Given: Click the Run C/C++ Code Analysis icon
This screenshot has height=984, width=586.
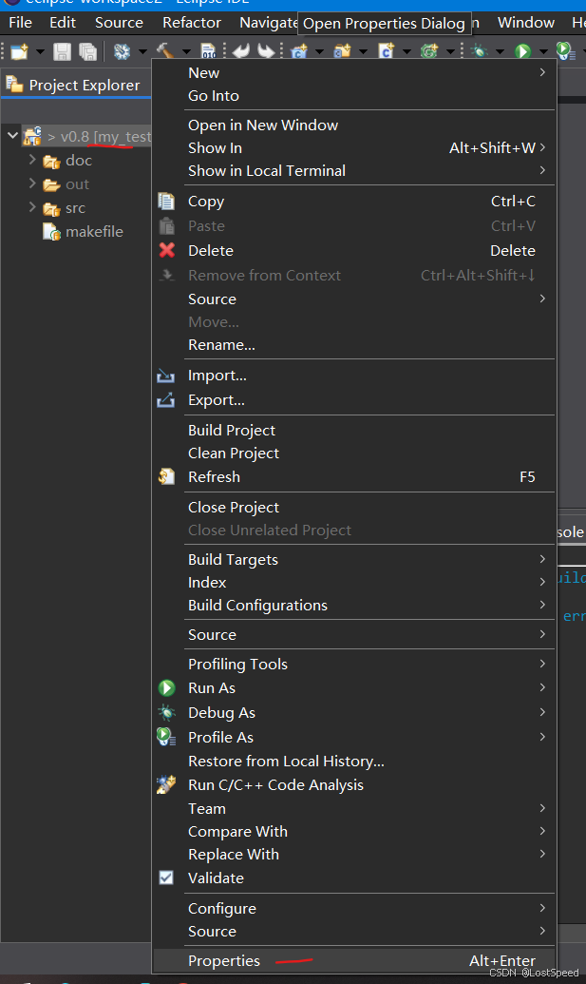Looking at the screenshot, I should 166,784.
